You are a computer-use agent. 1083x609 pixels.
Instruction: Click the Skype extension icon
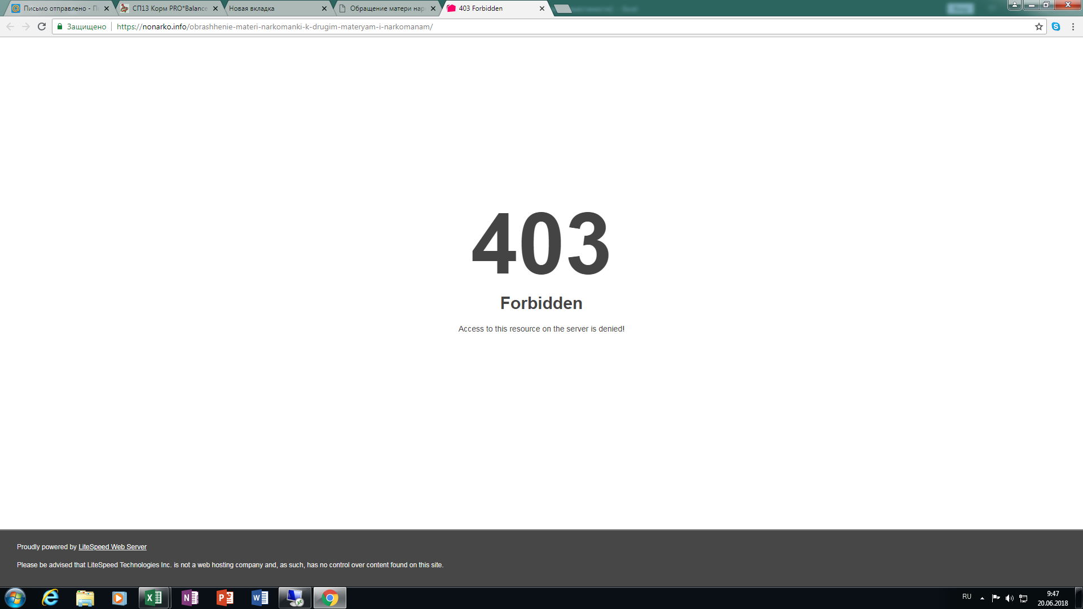coord(1056,27)
